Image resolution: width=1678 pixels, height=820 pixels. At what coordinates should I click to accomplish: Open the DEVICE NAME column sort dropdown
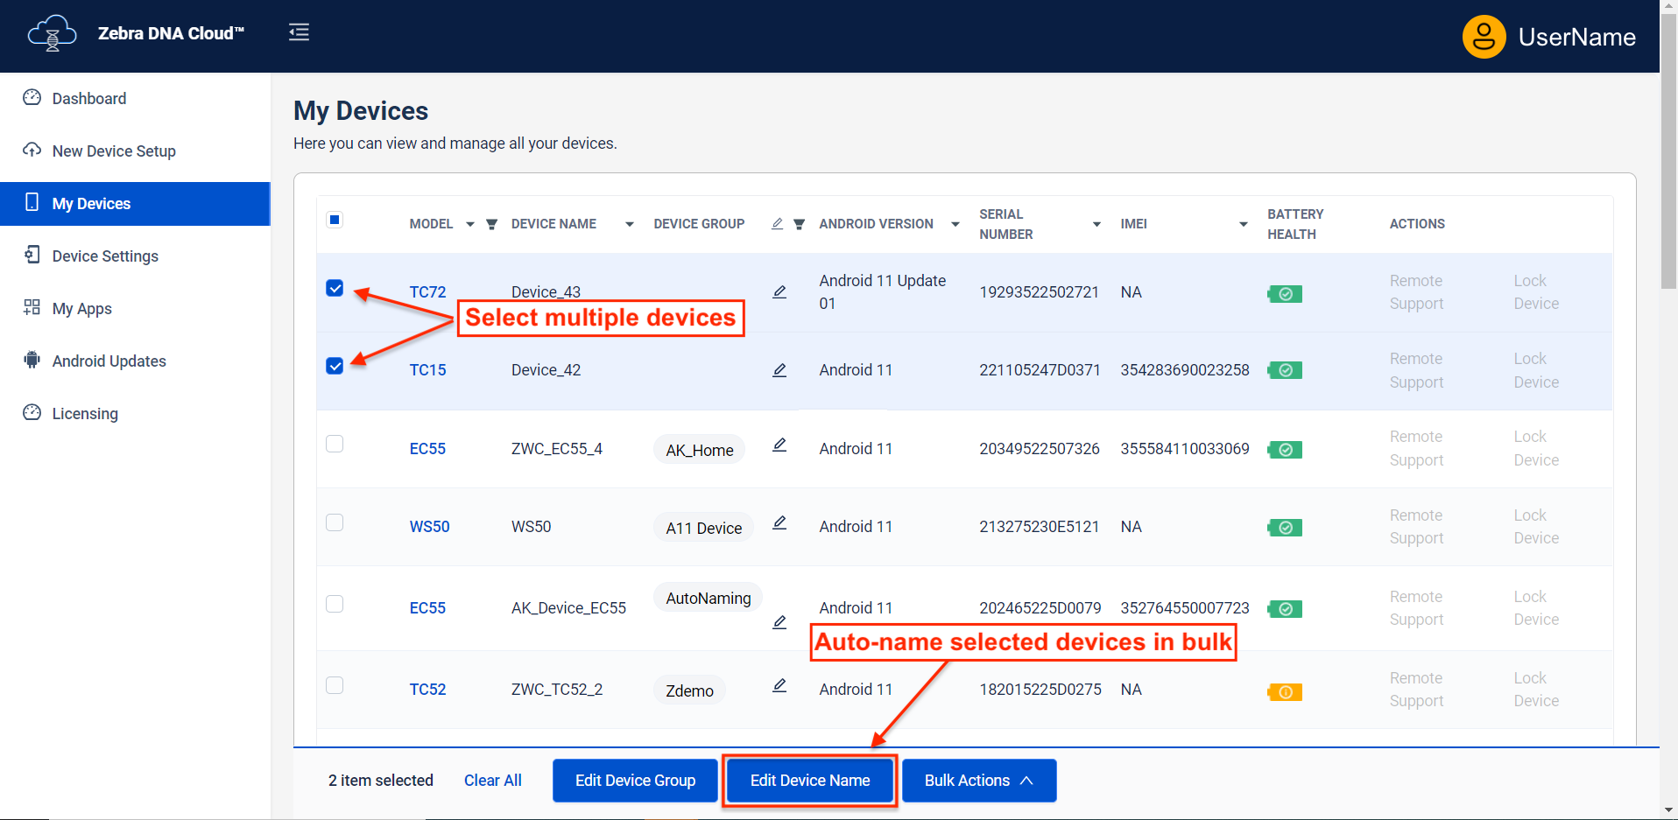pyautogui.click(x=629, y=225)
